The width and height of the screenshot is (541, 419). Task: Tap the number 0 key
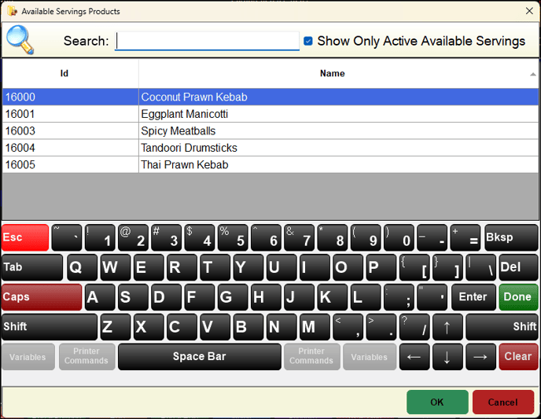click(x=399, y=237)
